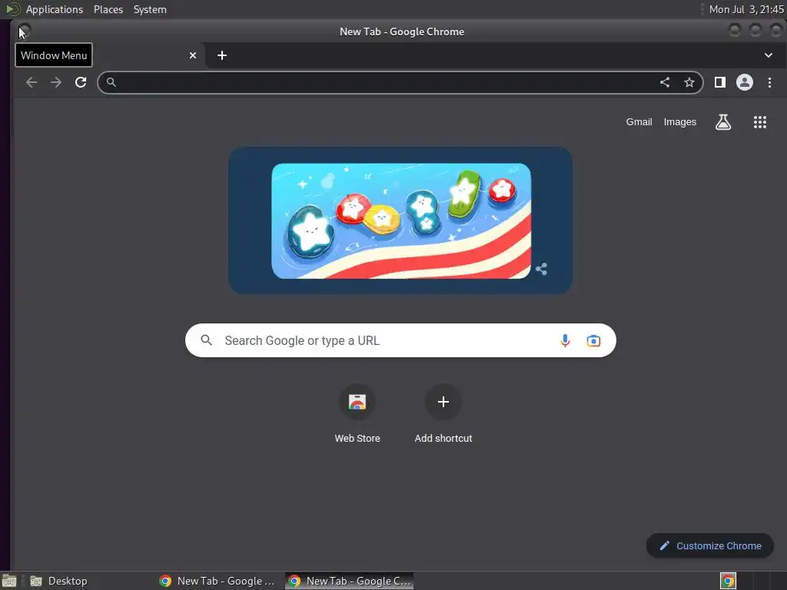Open the Applications menu

tap(55, 9)
